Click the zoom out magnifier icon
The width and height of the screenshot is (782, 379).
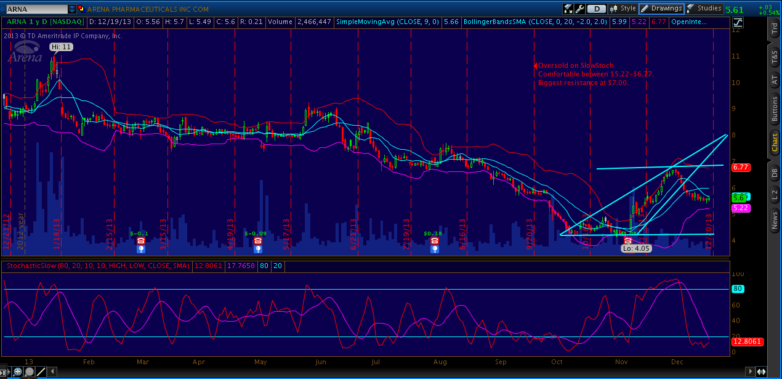pyautogui.click(x=29, y=372)
